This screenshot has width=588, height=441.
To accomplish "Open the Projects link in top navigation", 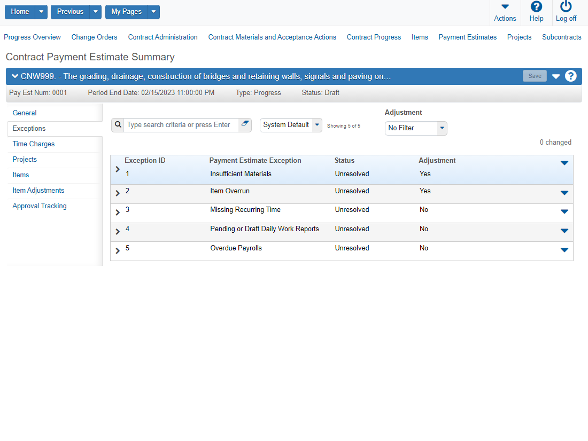I will click(x=520, y=37).
